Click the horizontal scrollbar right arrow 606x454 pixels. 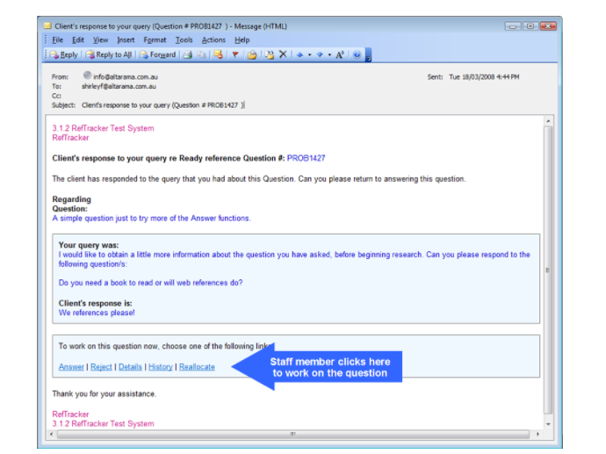537,435
